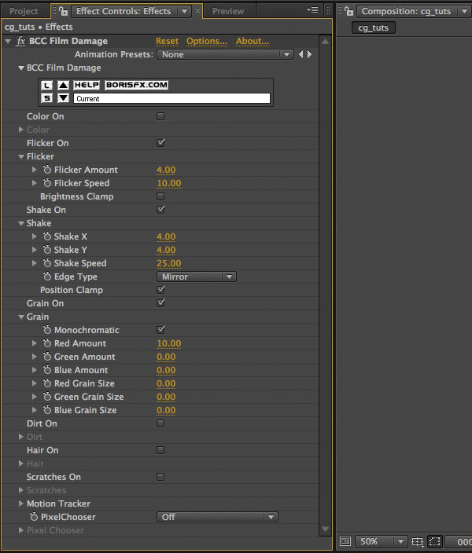
Task: Click the lock icon on Composition panel
Action: [349, 11]
